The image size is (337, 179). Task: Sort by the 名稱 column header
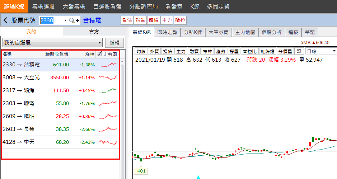[22, 54]
